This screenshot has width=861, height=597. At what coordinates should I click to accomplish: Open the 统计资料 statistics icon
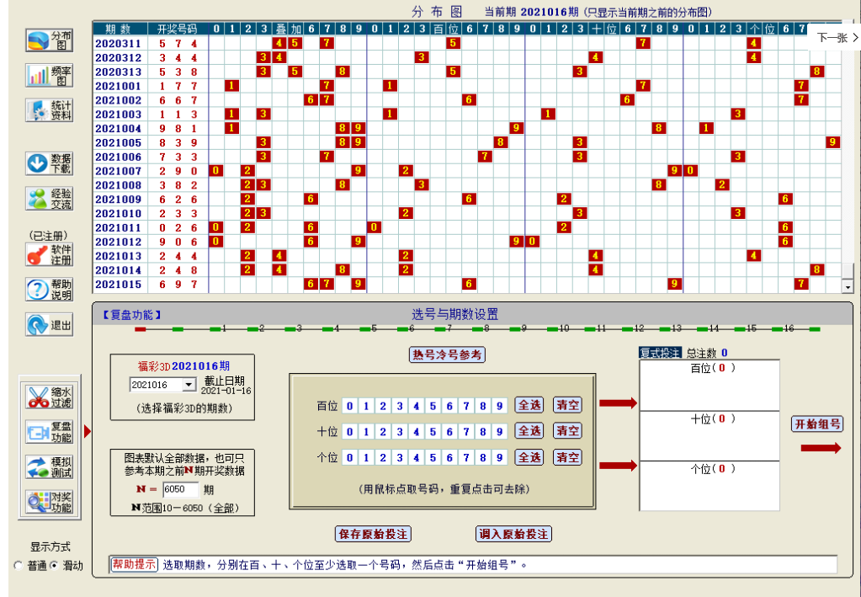pos(49,109)
